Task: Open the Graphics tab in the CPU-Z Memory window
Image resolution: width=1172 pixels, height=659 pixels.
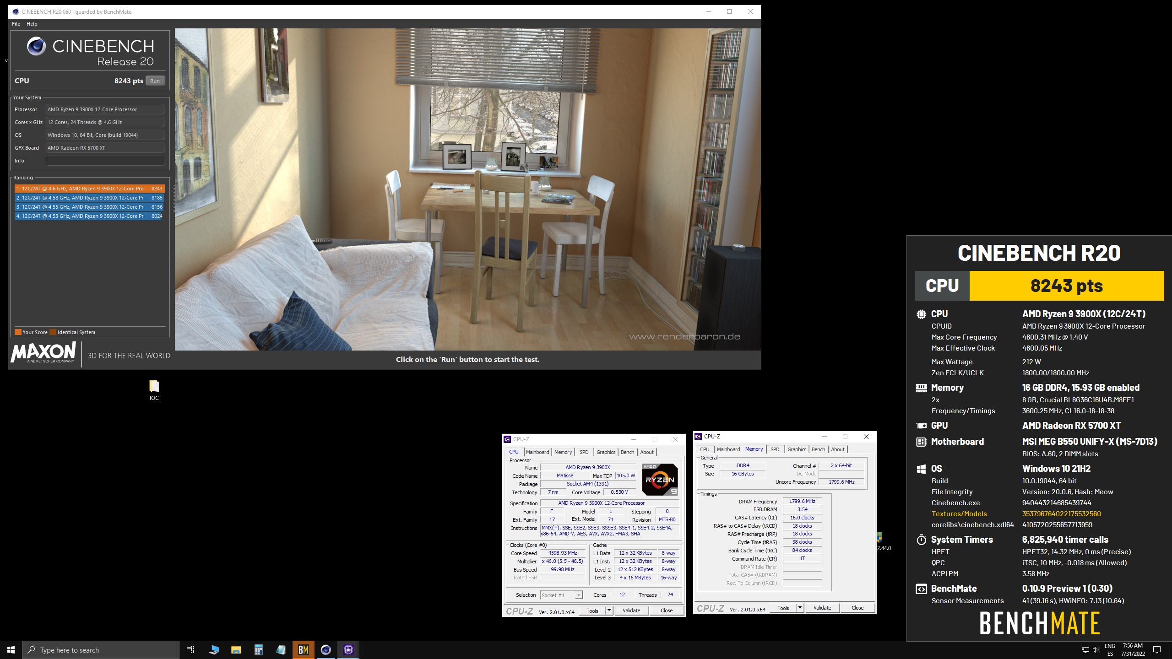Action: pyautogui.click(x=797, y=449)
